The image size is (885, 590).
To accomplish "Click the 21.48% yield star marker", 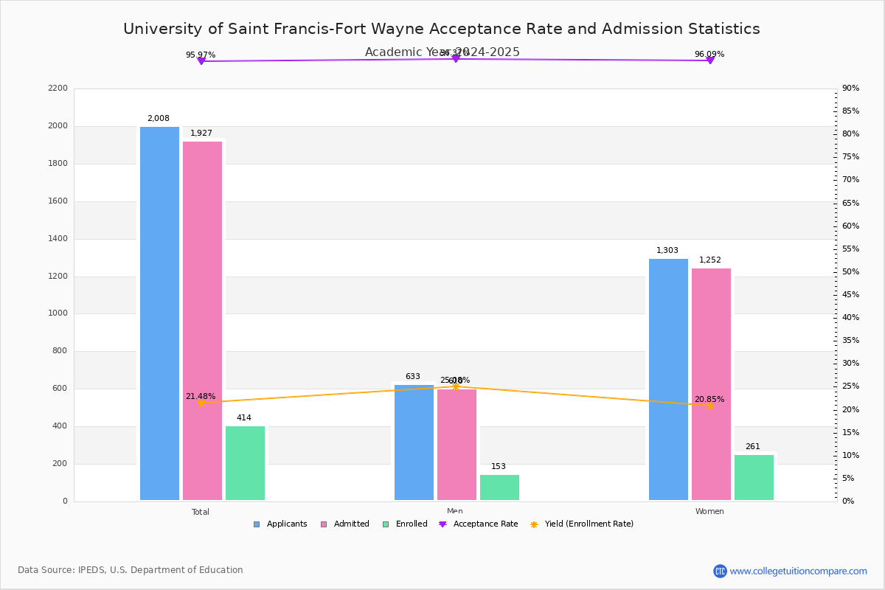I will pos(201,403).
